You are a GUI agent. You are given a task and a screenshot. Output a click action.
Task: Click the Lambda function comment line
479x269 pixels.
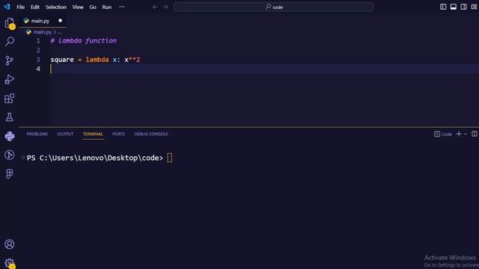(83, 41)
